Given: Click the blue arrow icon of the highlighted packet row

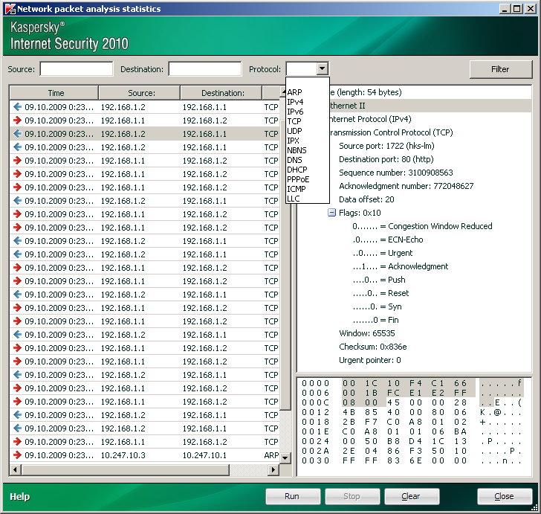Looking at the screenshot, I should pyautogui.click(x=17, y=134).
